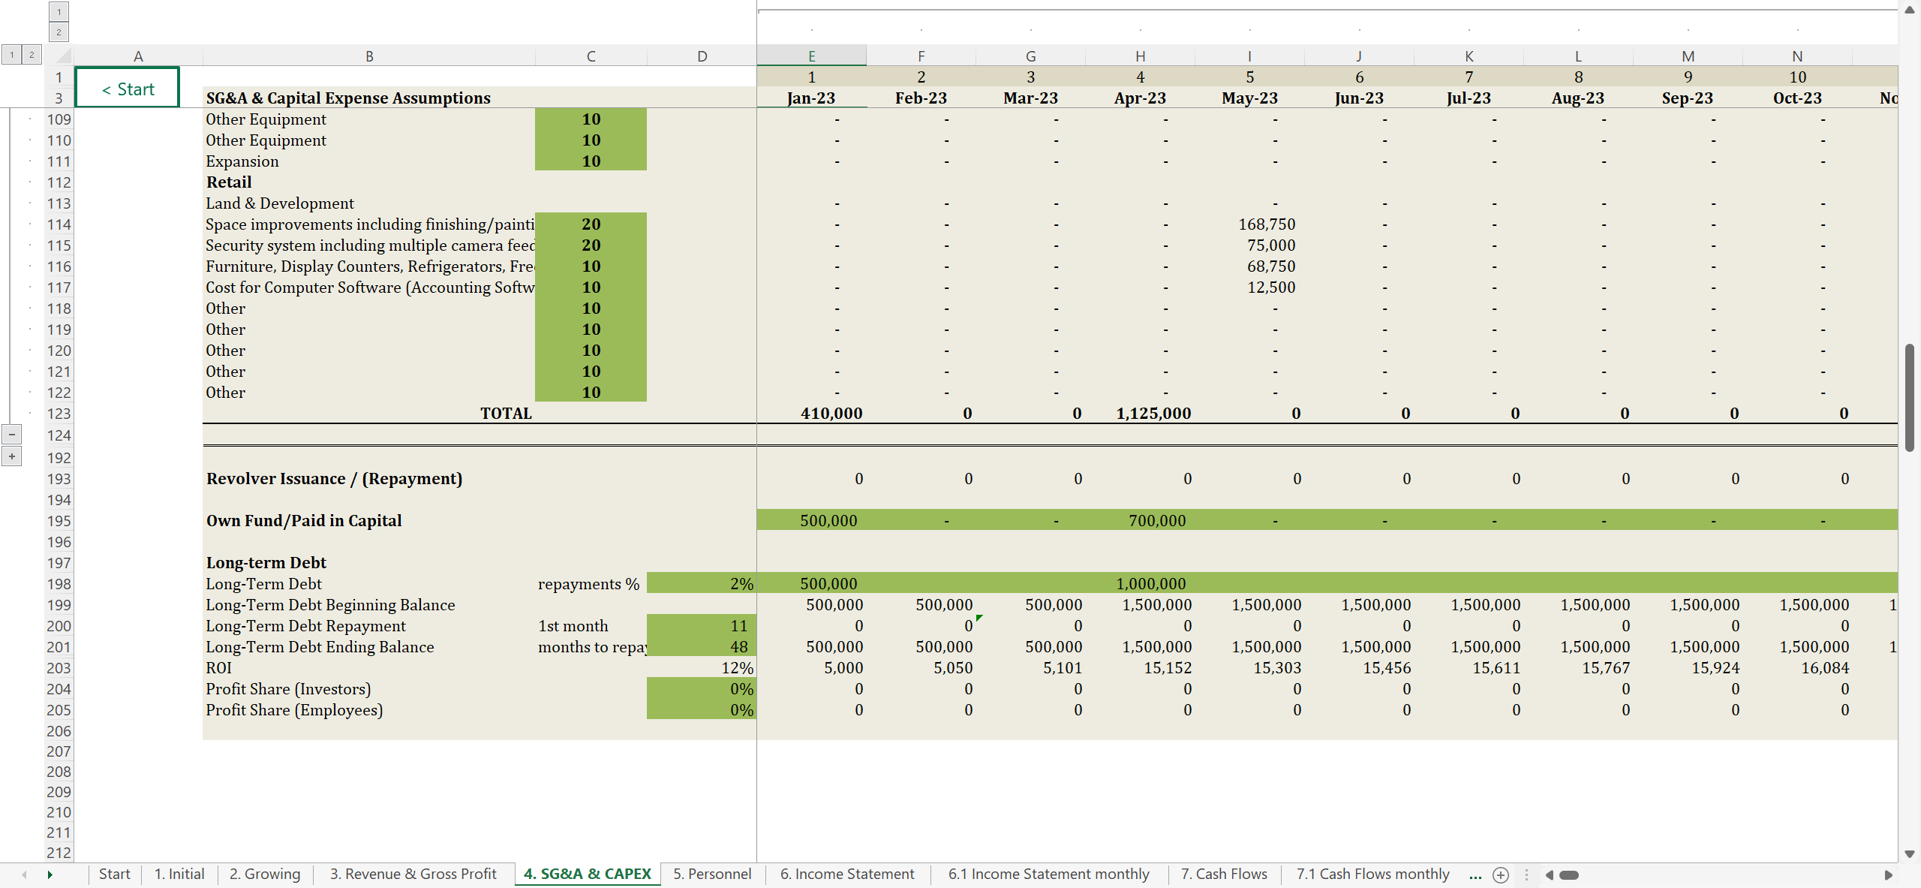Switch to the 5. Personnel tab
1921x888 pixels.
tap(711, 874)
